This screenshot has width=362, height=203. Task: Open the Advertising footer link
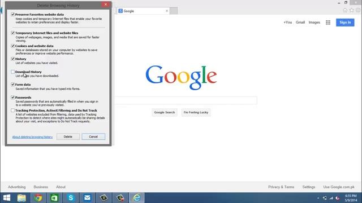[17, 187]
